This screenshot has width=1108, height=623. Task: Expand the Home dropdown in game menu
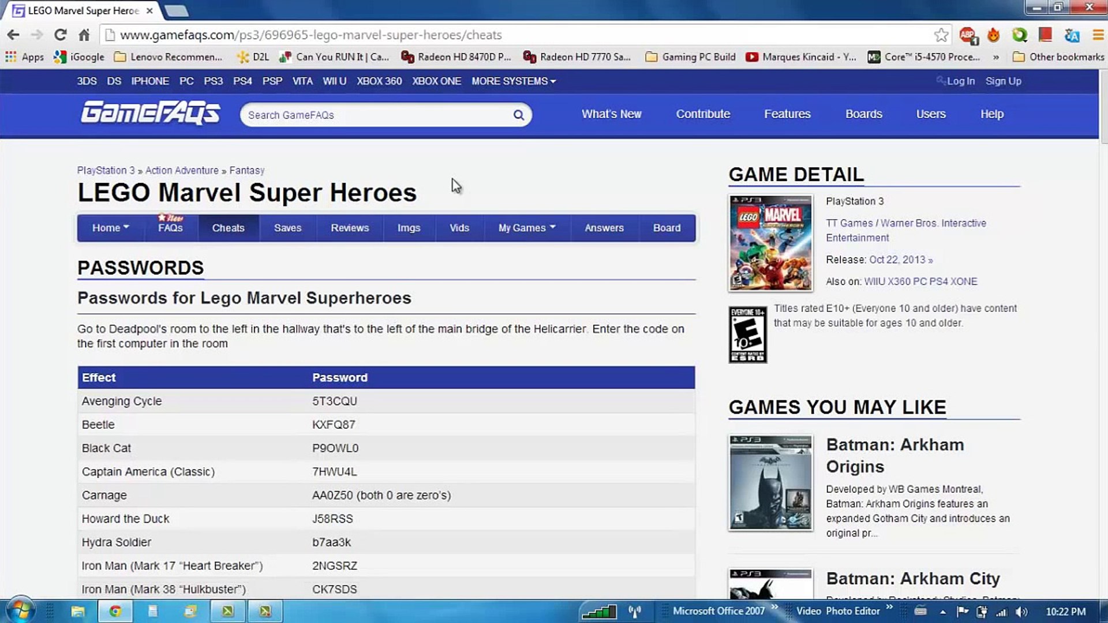(110, 228)
